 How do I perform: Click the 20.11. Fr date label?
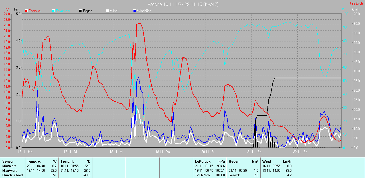pos(208,152)
